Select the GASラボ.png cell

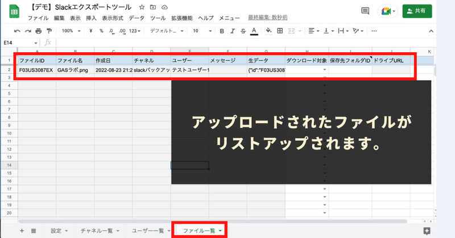[75, 70]
